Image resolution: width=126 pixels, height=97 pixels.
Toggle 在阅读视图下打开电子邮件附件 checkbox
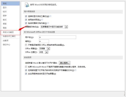tap(26, 70)
